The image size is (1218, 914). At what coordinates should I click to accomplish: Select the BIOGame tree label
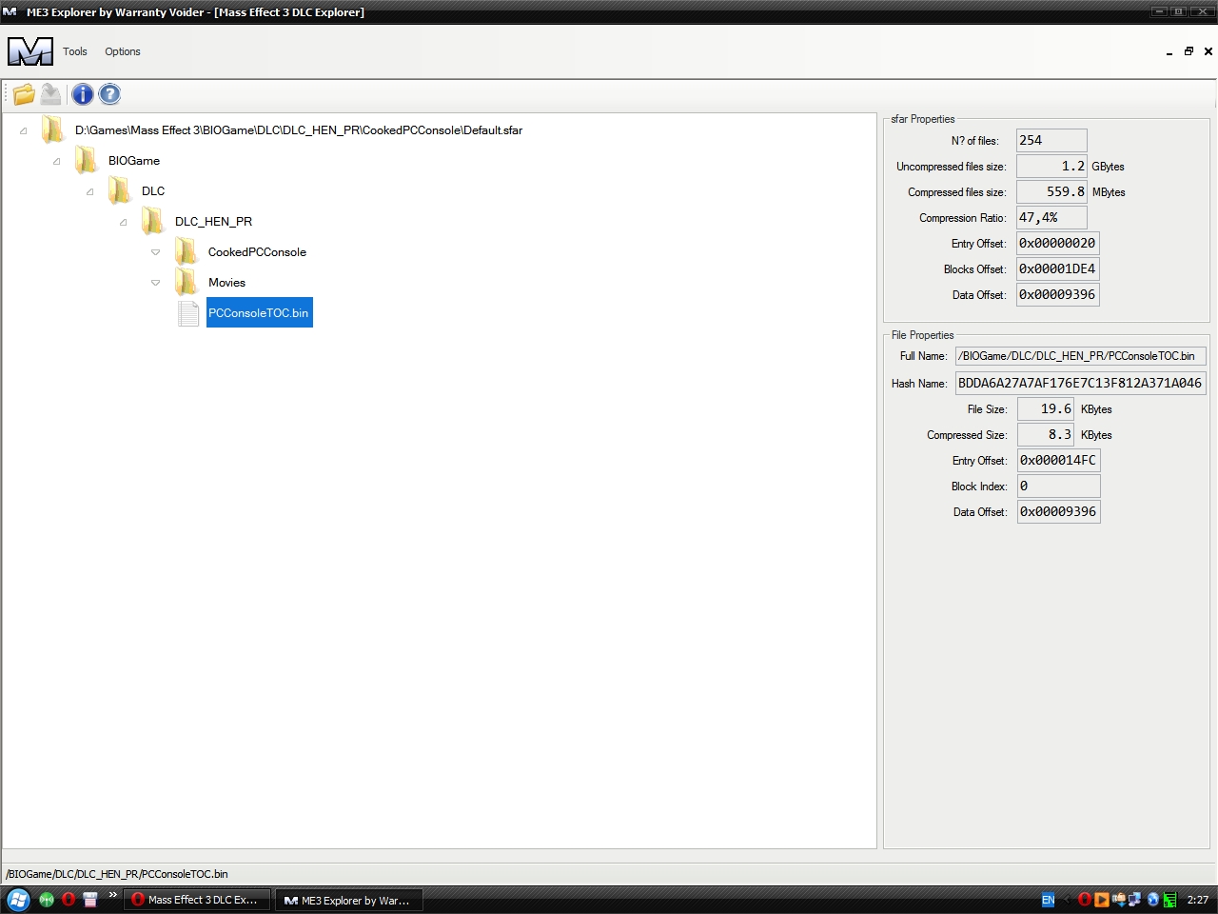pos(134,161)
